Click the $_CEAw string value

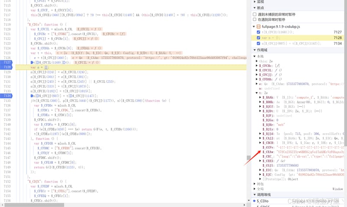click(x=311, y=152)
